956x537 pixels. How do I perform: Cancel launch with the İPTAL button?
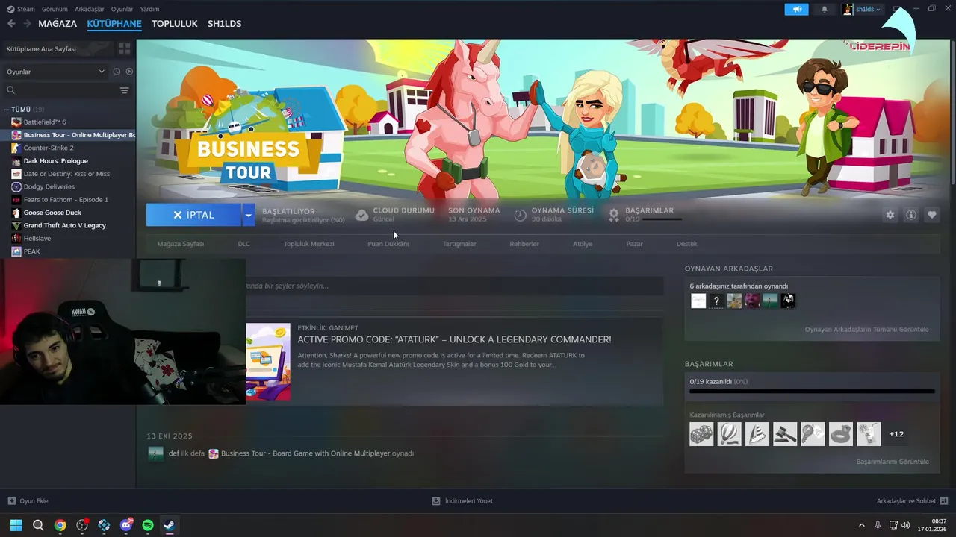click(193, 215)
